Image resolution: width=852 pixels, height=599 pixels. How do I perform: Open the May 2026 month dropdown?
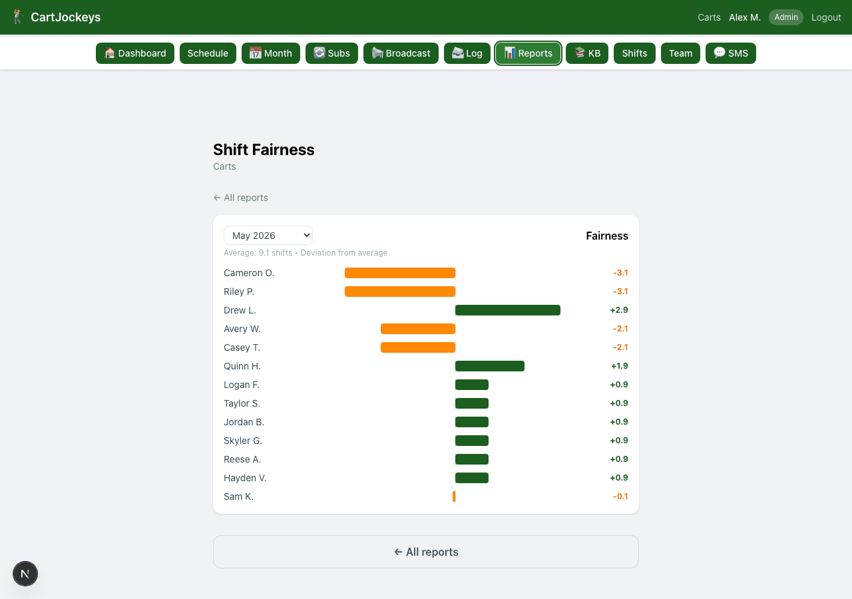point(268,236)
